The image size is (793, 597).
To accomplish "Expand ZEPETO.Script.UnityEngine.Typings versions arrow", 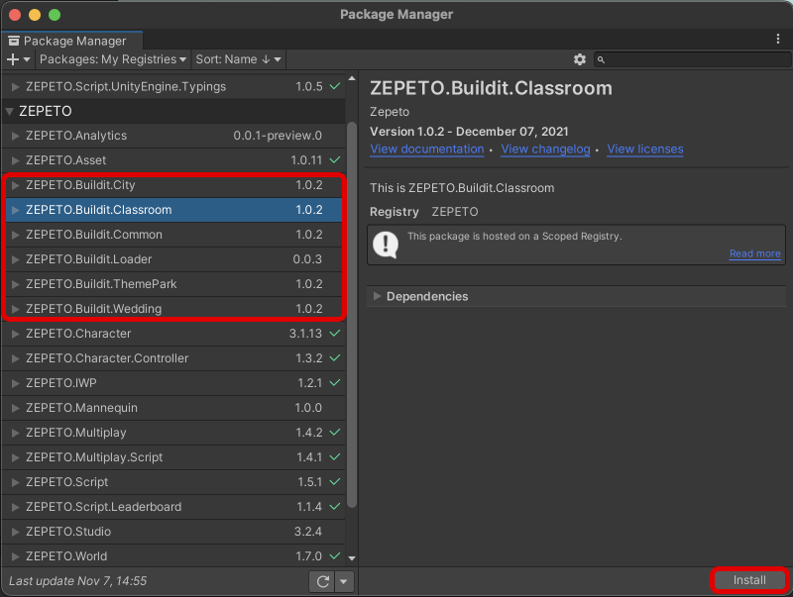I will [15, 87].
